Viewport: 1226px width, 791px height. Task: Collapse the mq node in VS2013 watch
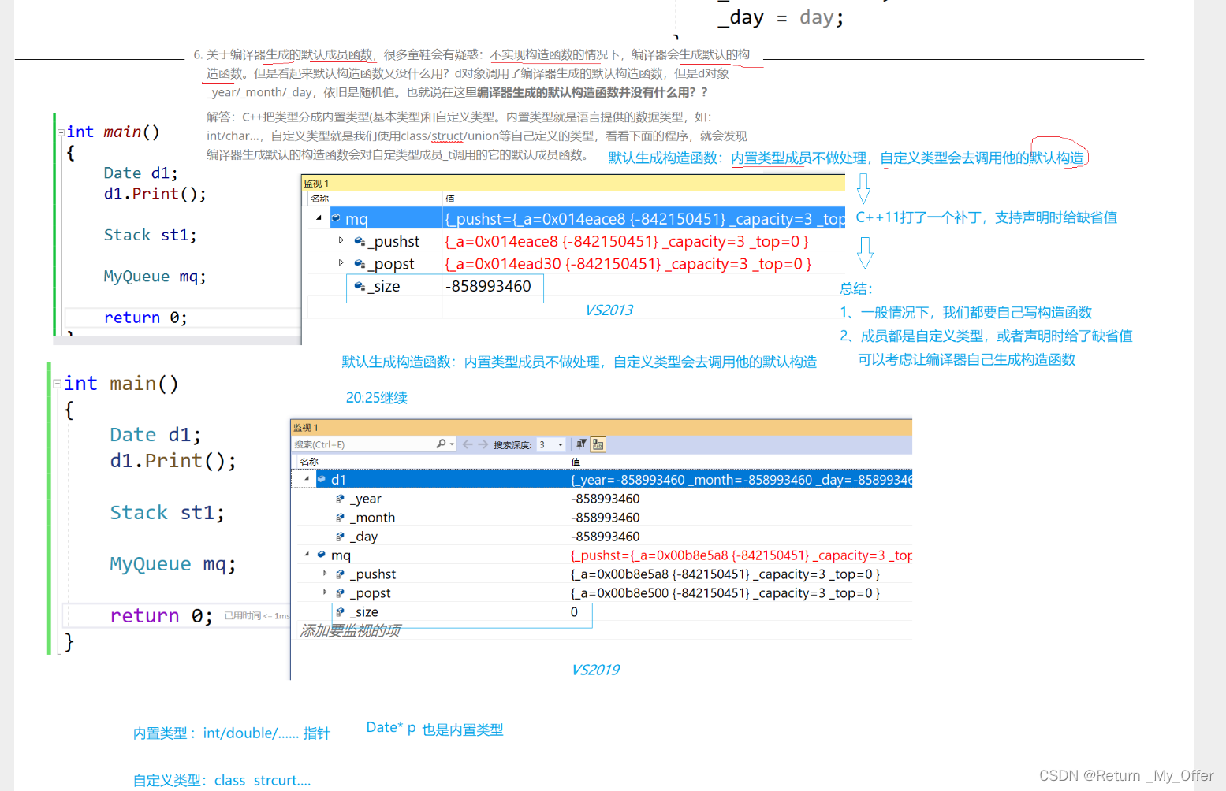point(319,218)
